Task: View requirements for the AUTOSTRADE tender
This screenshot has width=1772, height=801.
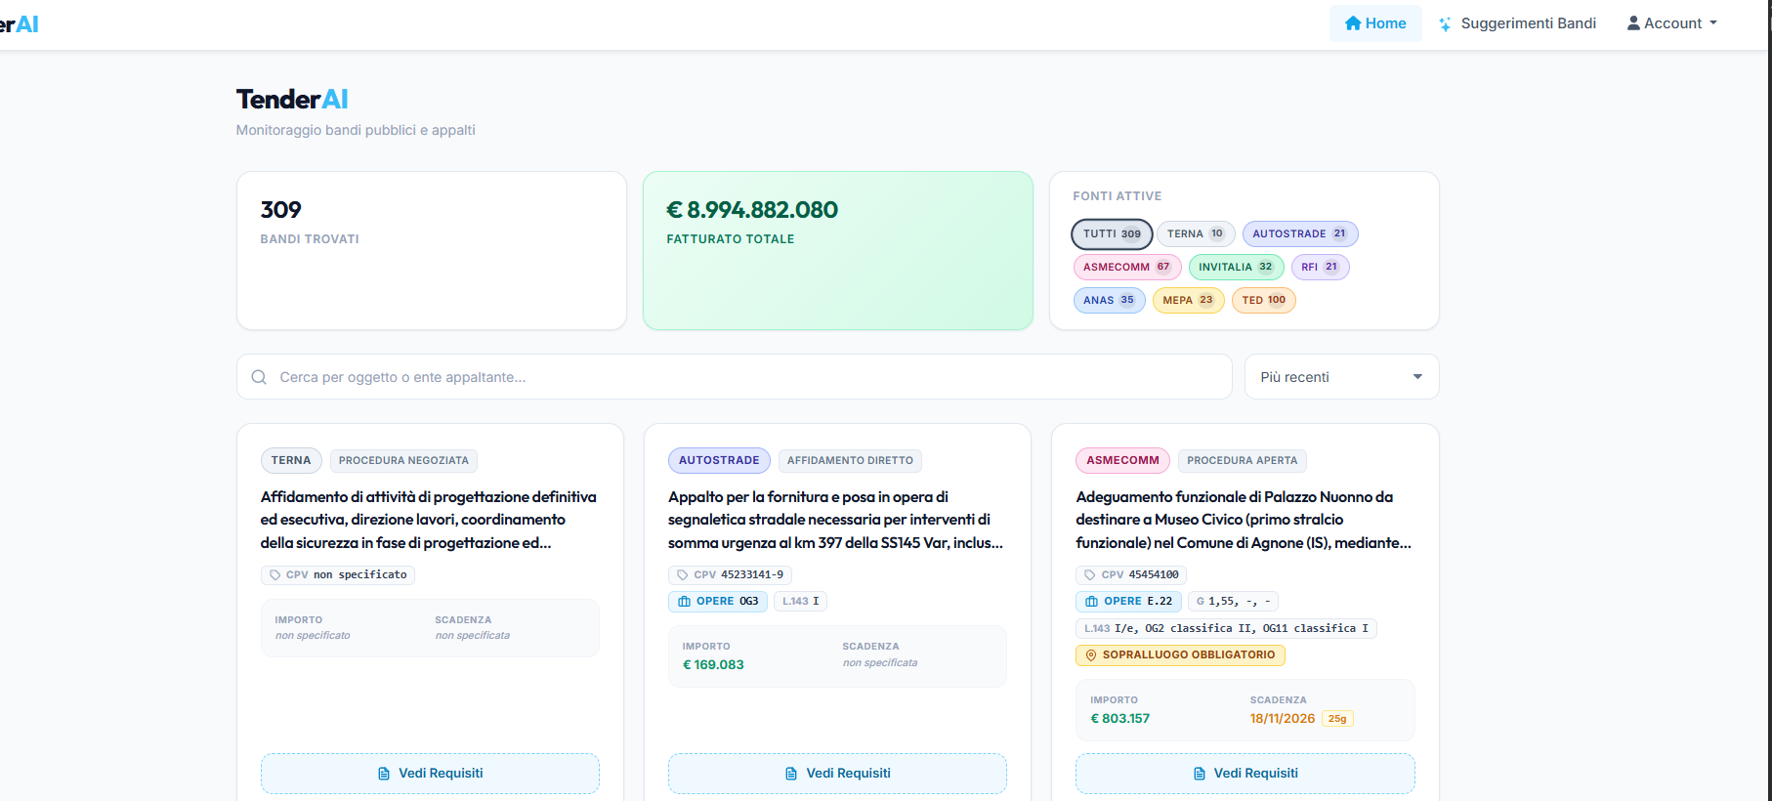Action: coord(837,774)
